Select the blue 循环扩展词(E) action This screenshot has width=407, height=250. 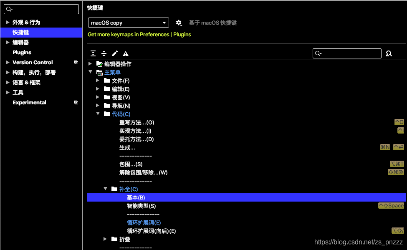(x=144, y=222)
